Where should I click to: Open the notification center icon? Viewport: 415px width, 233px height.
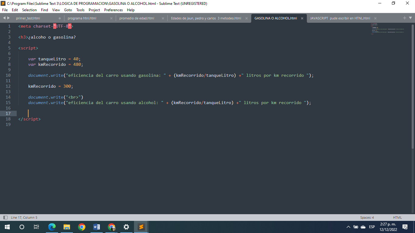coord(405,227)
